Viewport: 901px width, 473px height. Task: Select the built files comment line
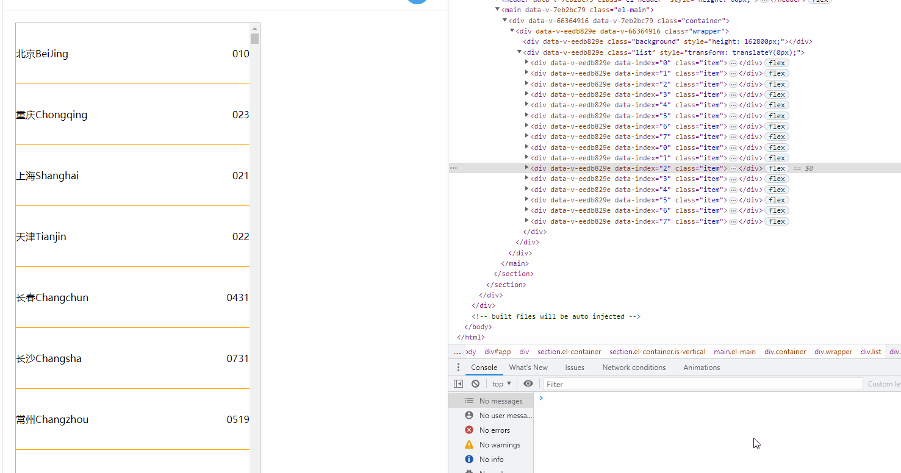coord(556,316)
